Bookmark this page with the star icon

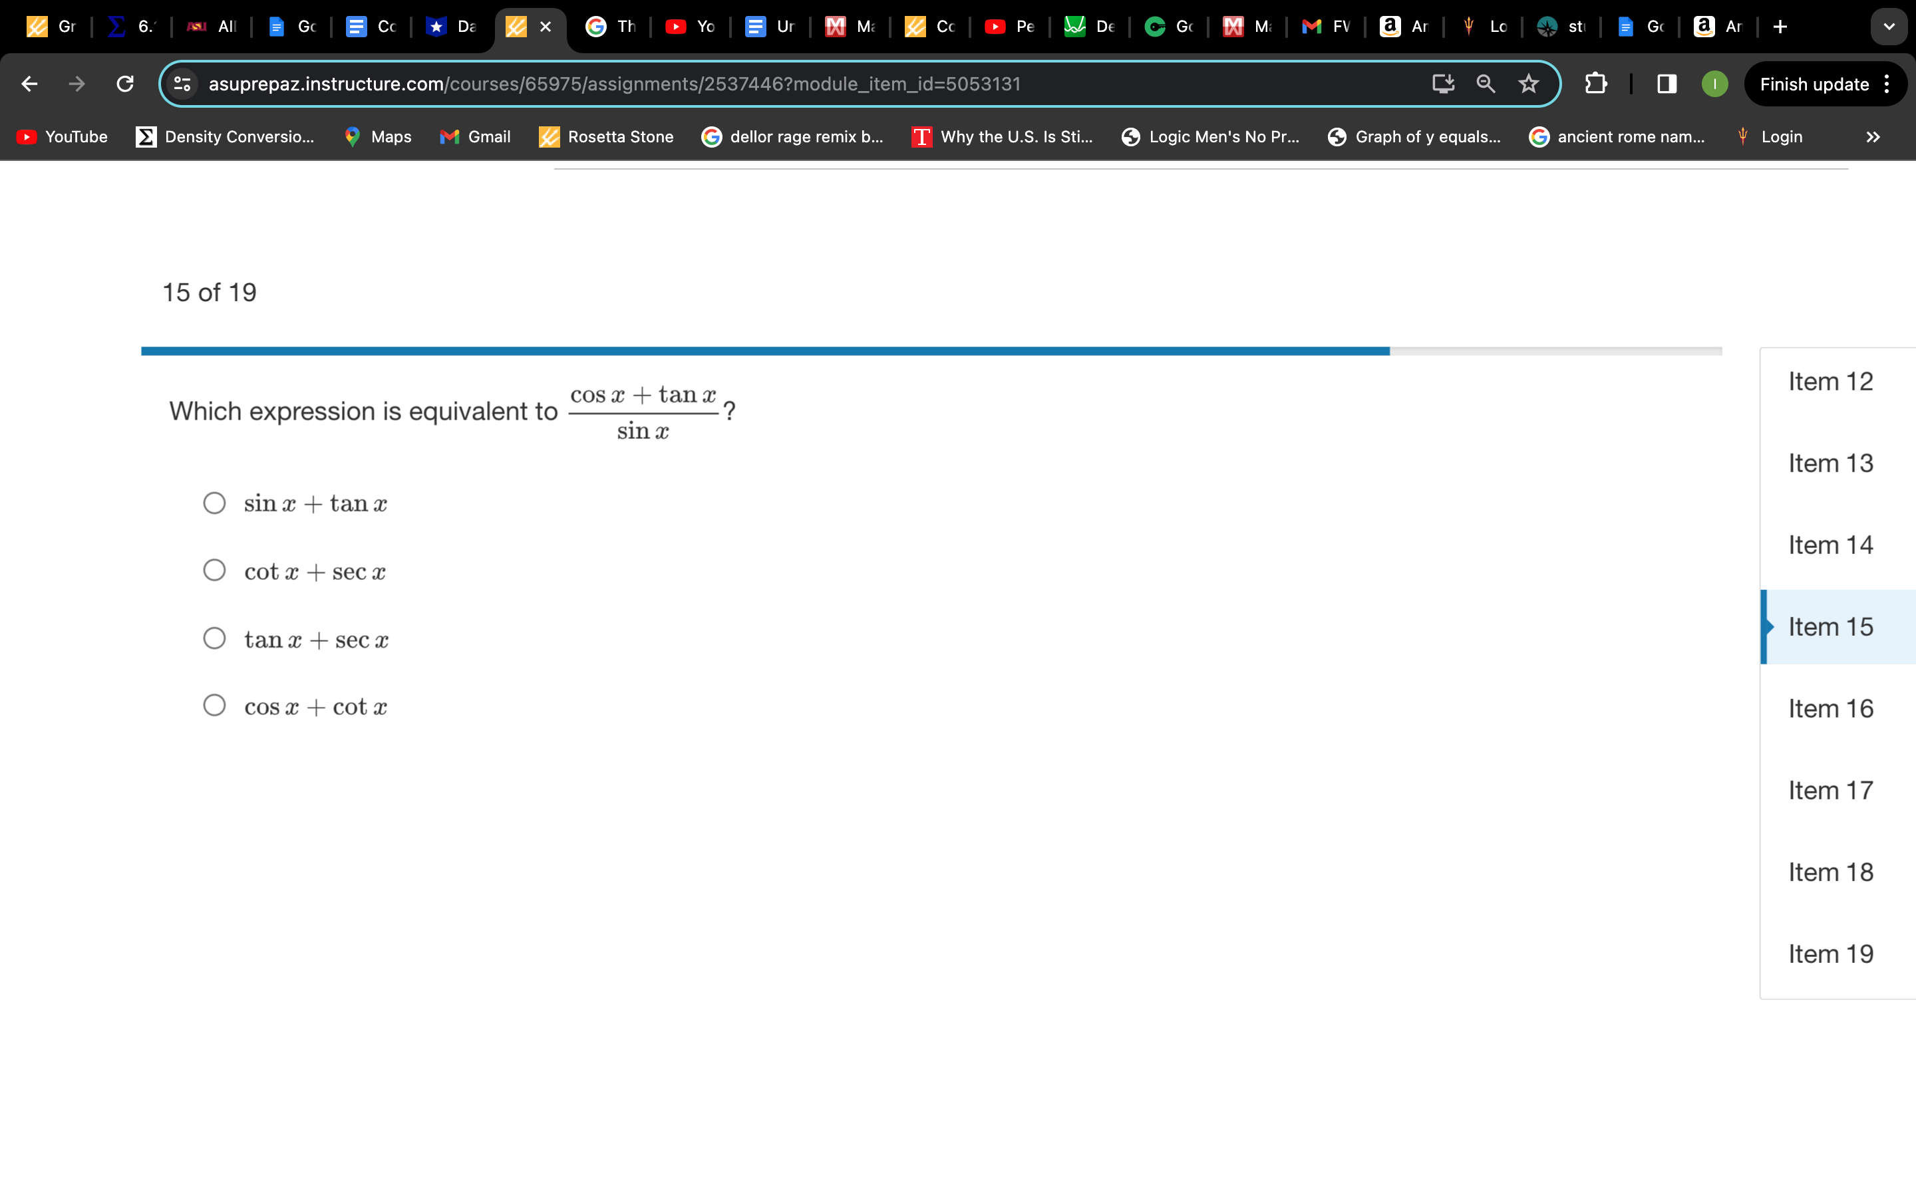tap(1528, 83)
